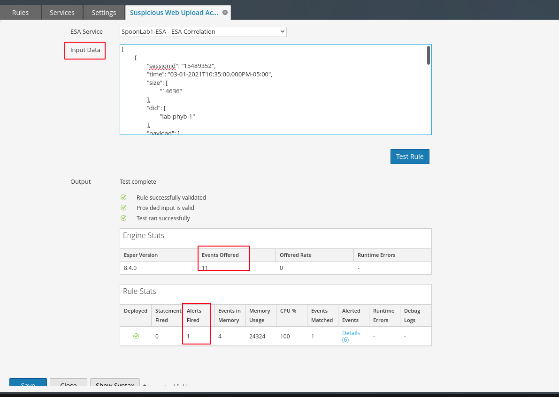Click the Test ran successfully check icon
The height and width of the screenshot is (397, 559).
click(123, 218)
